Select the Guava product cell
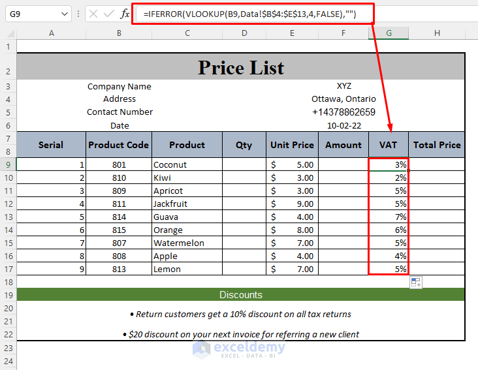Image resolution: width=478 pixels, height=370 pixels. (187, 217)
